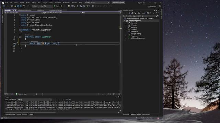Open PneumaticCylinder.Cylinder type navigation dropdown
The width and height of the screenshot is (220, 123).
pyautogui.click(x=62, y=13)
